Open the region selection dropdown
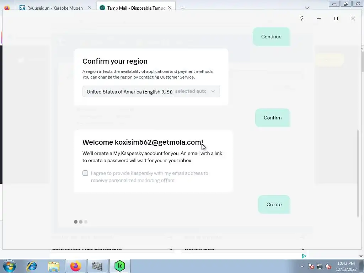Image resolution: width=364 pixels, height=273 pixels. click(151, 91)
